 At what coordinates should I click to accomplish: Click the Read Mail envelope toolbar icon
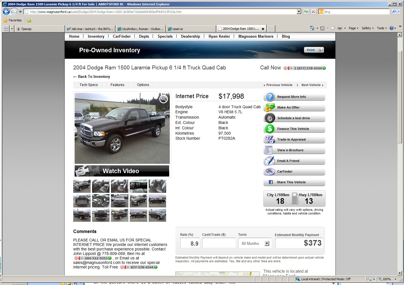click(x=333, y=28)
